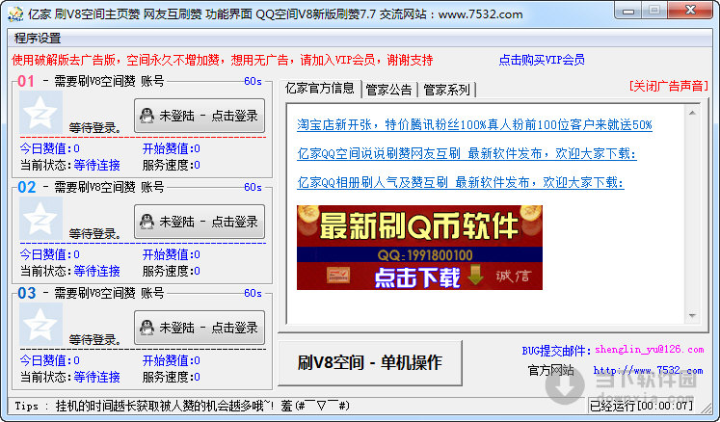Viewport: 720px width, 422px height.
Task: Click the 点击购买VIP会员 link
Action: click(x=542, y=60)
